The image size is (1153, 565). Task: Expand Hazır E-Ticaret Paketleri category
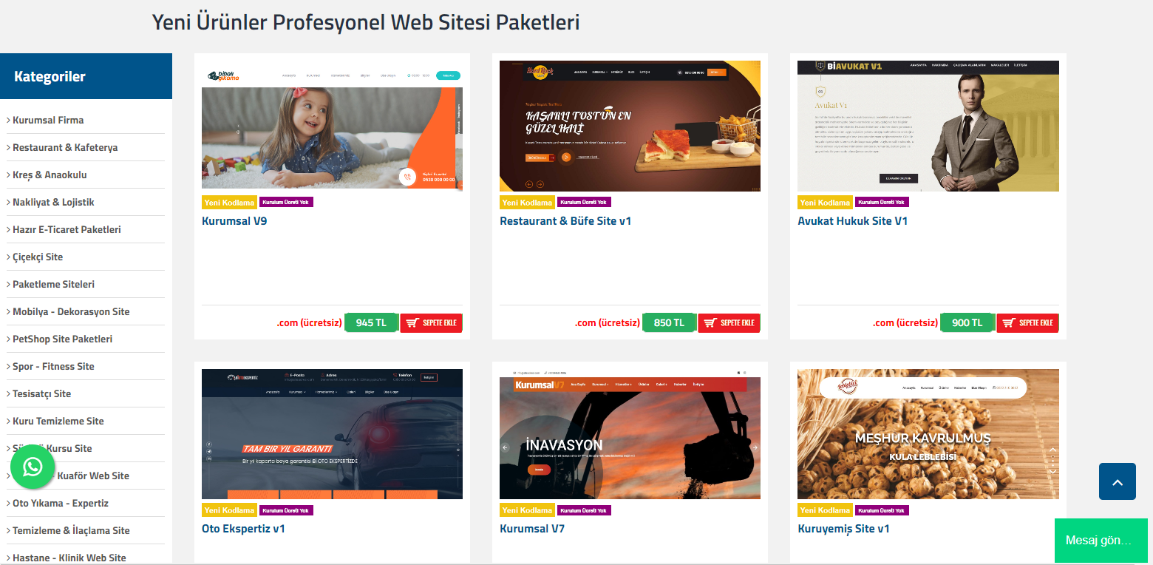67,229
